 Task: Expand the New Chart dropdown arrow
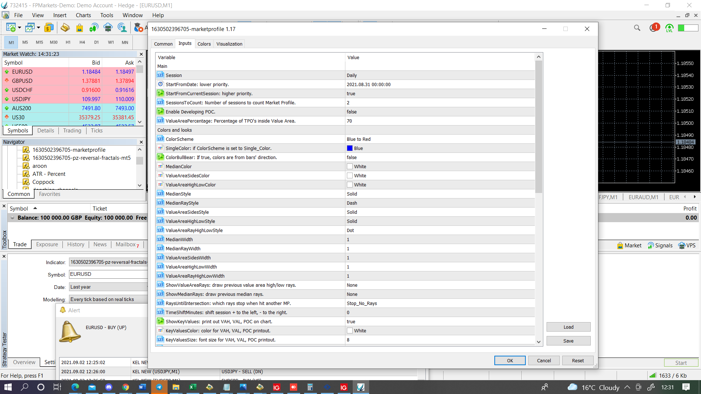(19, 28)
